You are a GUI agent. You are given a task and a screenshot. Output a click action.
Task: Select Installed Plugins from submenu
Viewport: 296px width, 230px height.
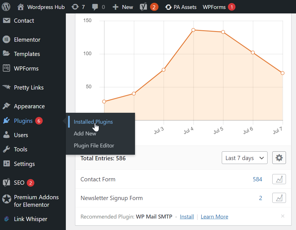[93, 122]
